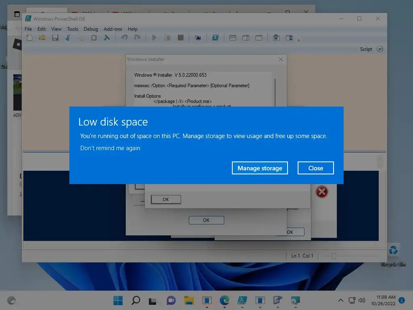413x310 pixels.
Task: Open the Windows Start menu
Action: 118,300
